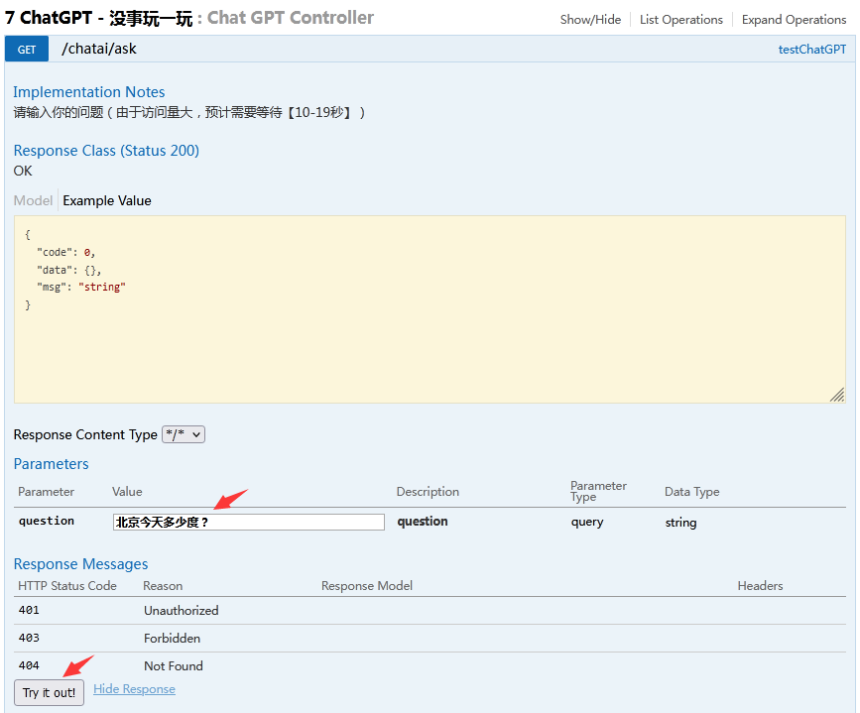This screenshot has width=860, height=713.
Task: Click the "data": {} line
Action: [x=69, y=270]
